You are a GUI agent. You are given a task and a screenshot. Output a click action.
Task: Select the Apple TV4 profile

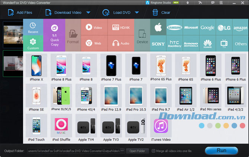(x=86, y=128)
